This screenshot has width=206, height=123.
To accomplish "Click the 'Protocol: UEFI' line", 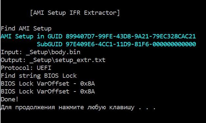I will click(26, 68).
